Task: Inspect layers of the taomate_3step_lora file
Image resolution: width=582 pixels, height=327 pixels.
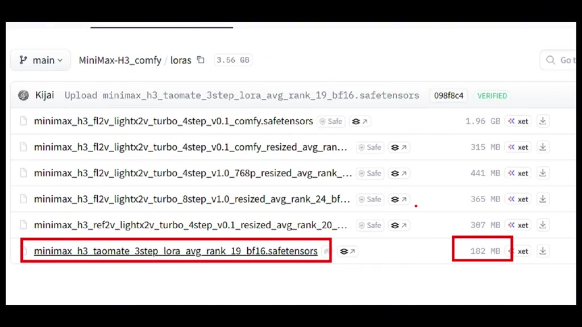Action: pyautogui.click(x=348, y=251)
